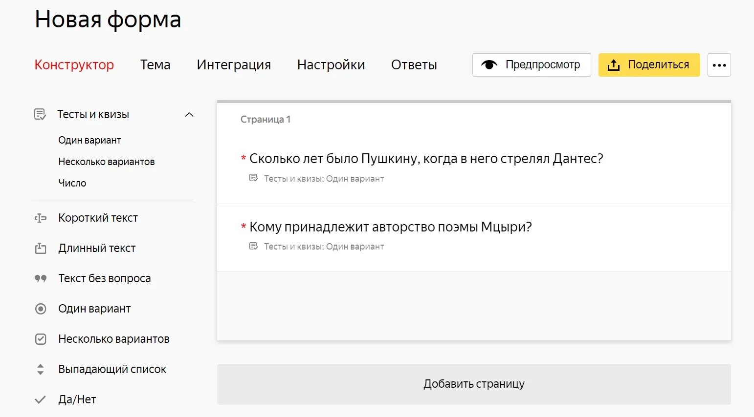The height and width of the screenshot is (417, 754).
Task: Open the Настройки tab
Action: pyautogui.click(x=331, y=65)
